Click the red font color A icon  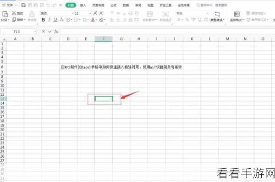coord(93,20)
